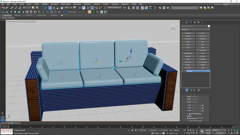
Task: Toggle the U Tile Flip checkbox
Action: (201, 105)
